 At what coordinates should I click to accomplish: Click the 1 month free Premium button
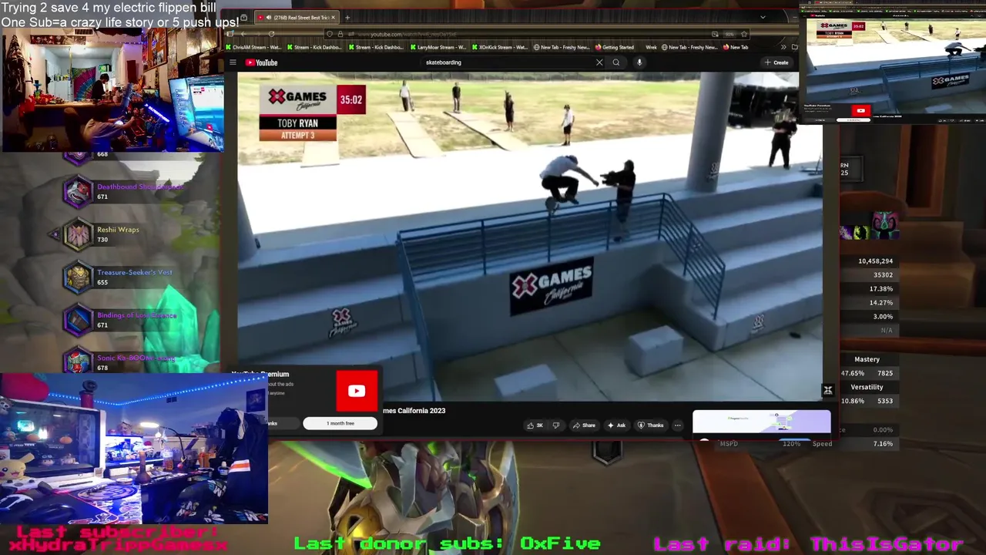340,423
